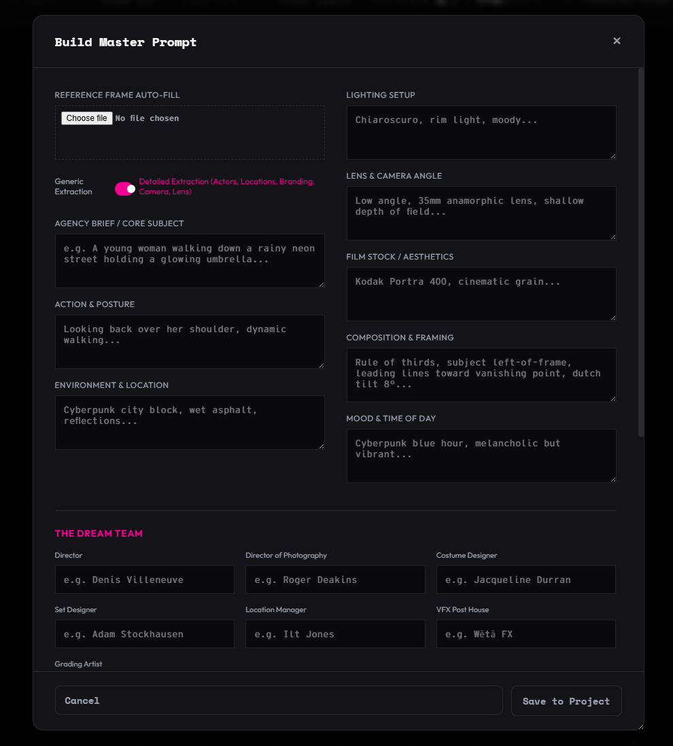This screenshot has width=673, height=746.
Task: Select the Lens & Camera Angle field
Action: coord(481,213)
